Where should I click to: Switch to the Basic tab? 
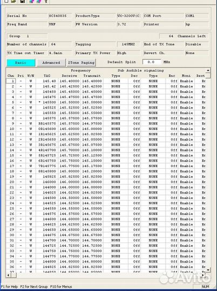[21, 63]
